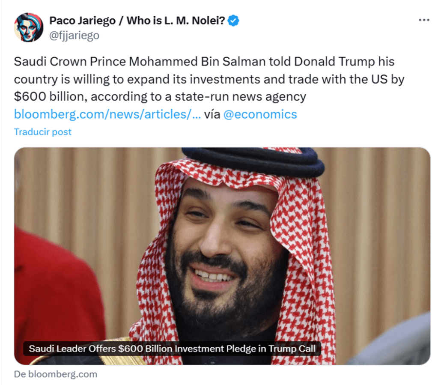Click the word "vía" before @economics

click(212, 114)
